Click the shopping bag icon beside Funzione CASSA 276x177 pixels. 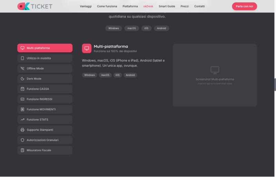pos(22,89)
